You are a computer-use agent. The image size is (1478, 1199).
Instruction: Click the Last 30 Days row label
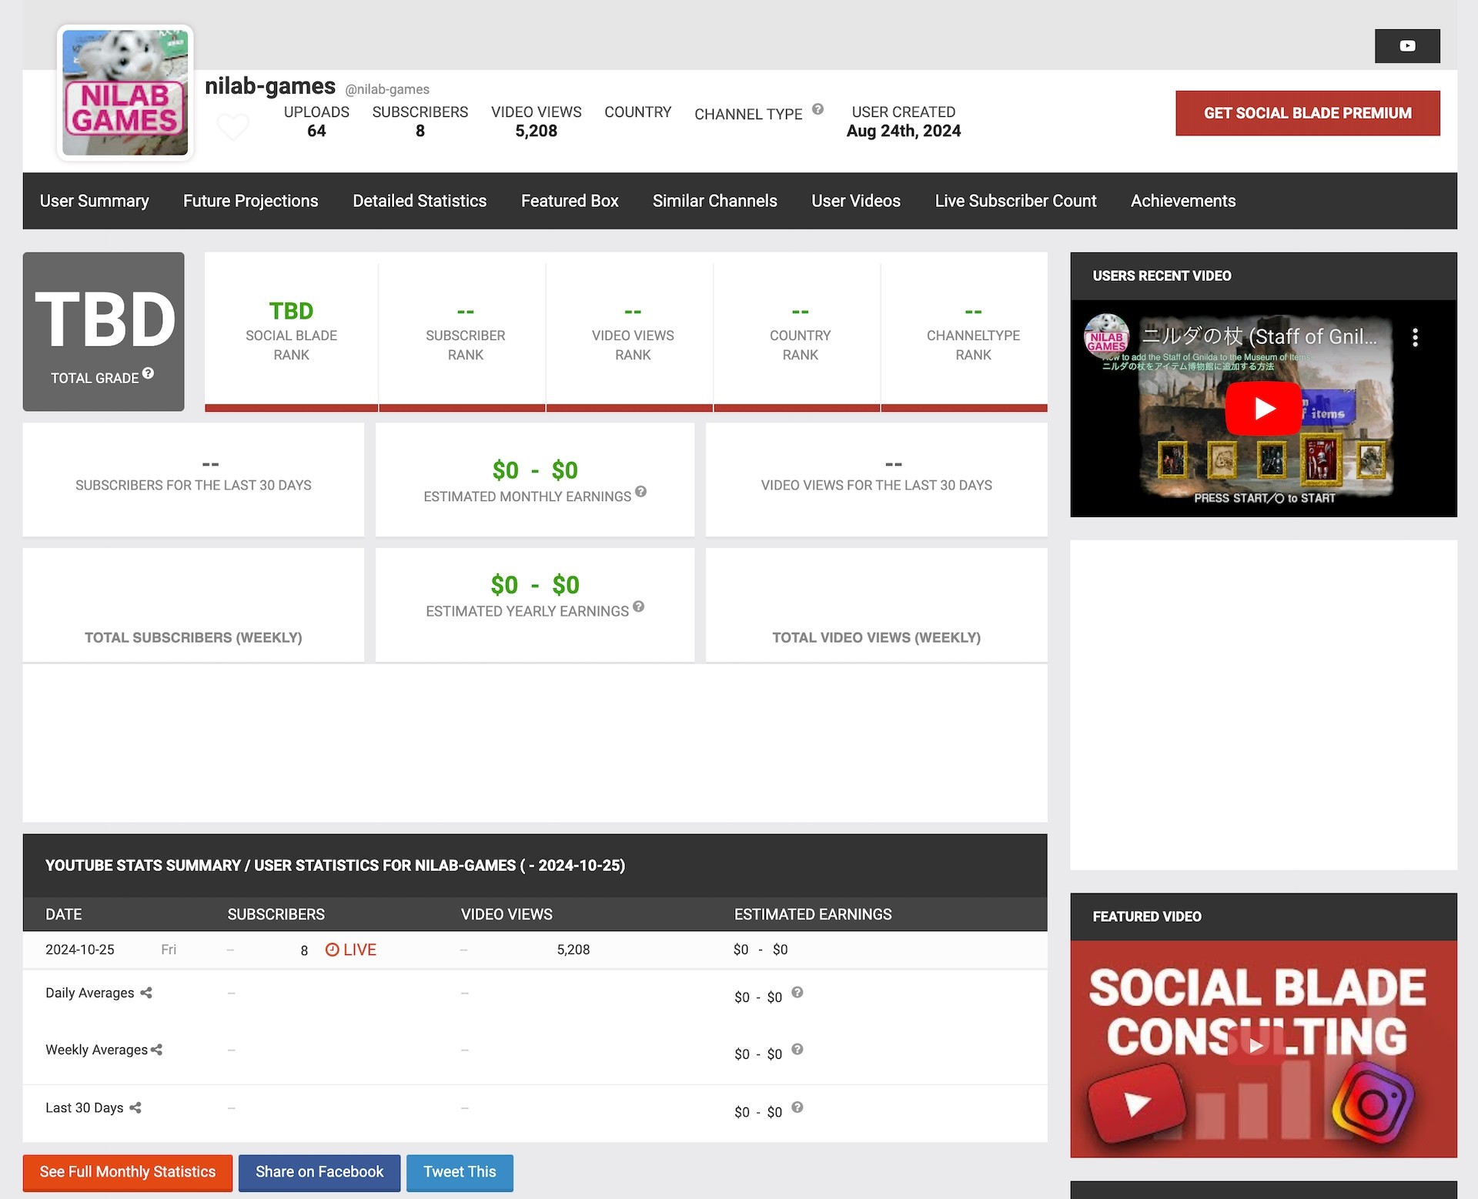pos(84,1107)
